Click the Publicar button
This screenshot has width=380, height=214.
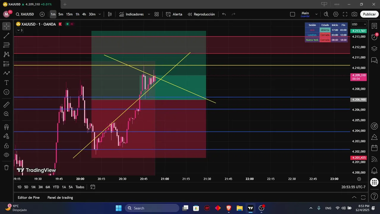pyautogui.click(x=369, y=14)
